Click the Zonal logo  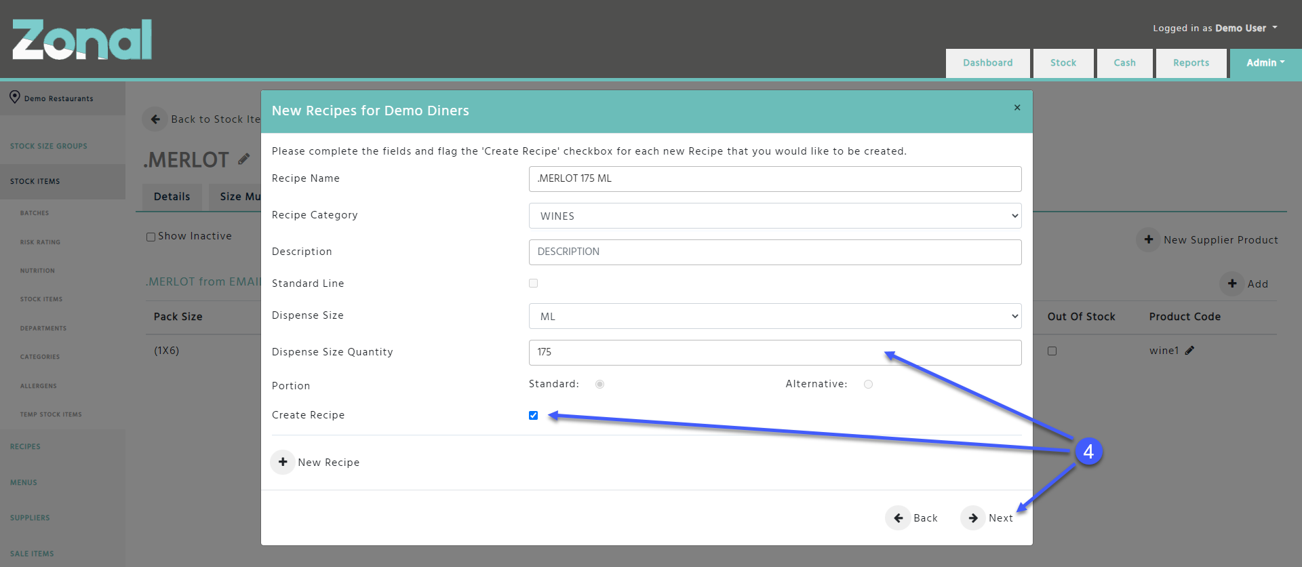(82, 39)
